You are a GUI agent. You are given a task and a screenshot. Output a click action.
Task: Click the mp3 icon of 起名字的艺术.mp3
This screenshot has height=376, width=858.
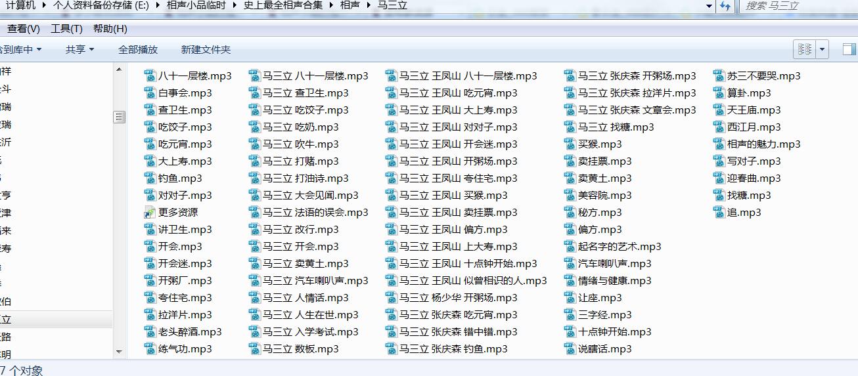(x=570, y=246)
